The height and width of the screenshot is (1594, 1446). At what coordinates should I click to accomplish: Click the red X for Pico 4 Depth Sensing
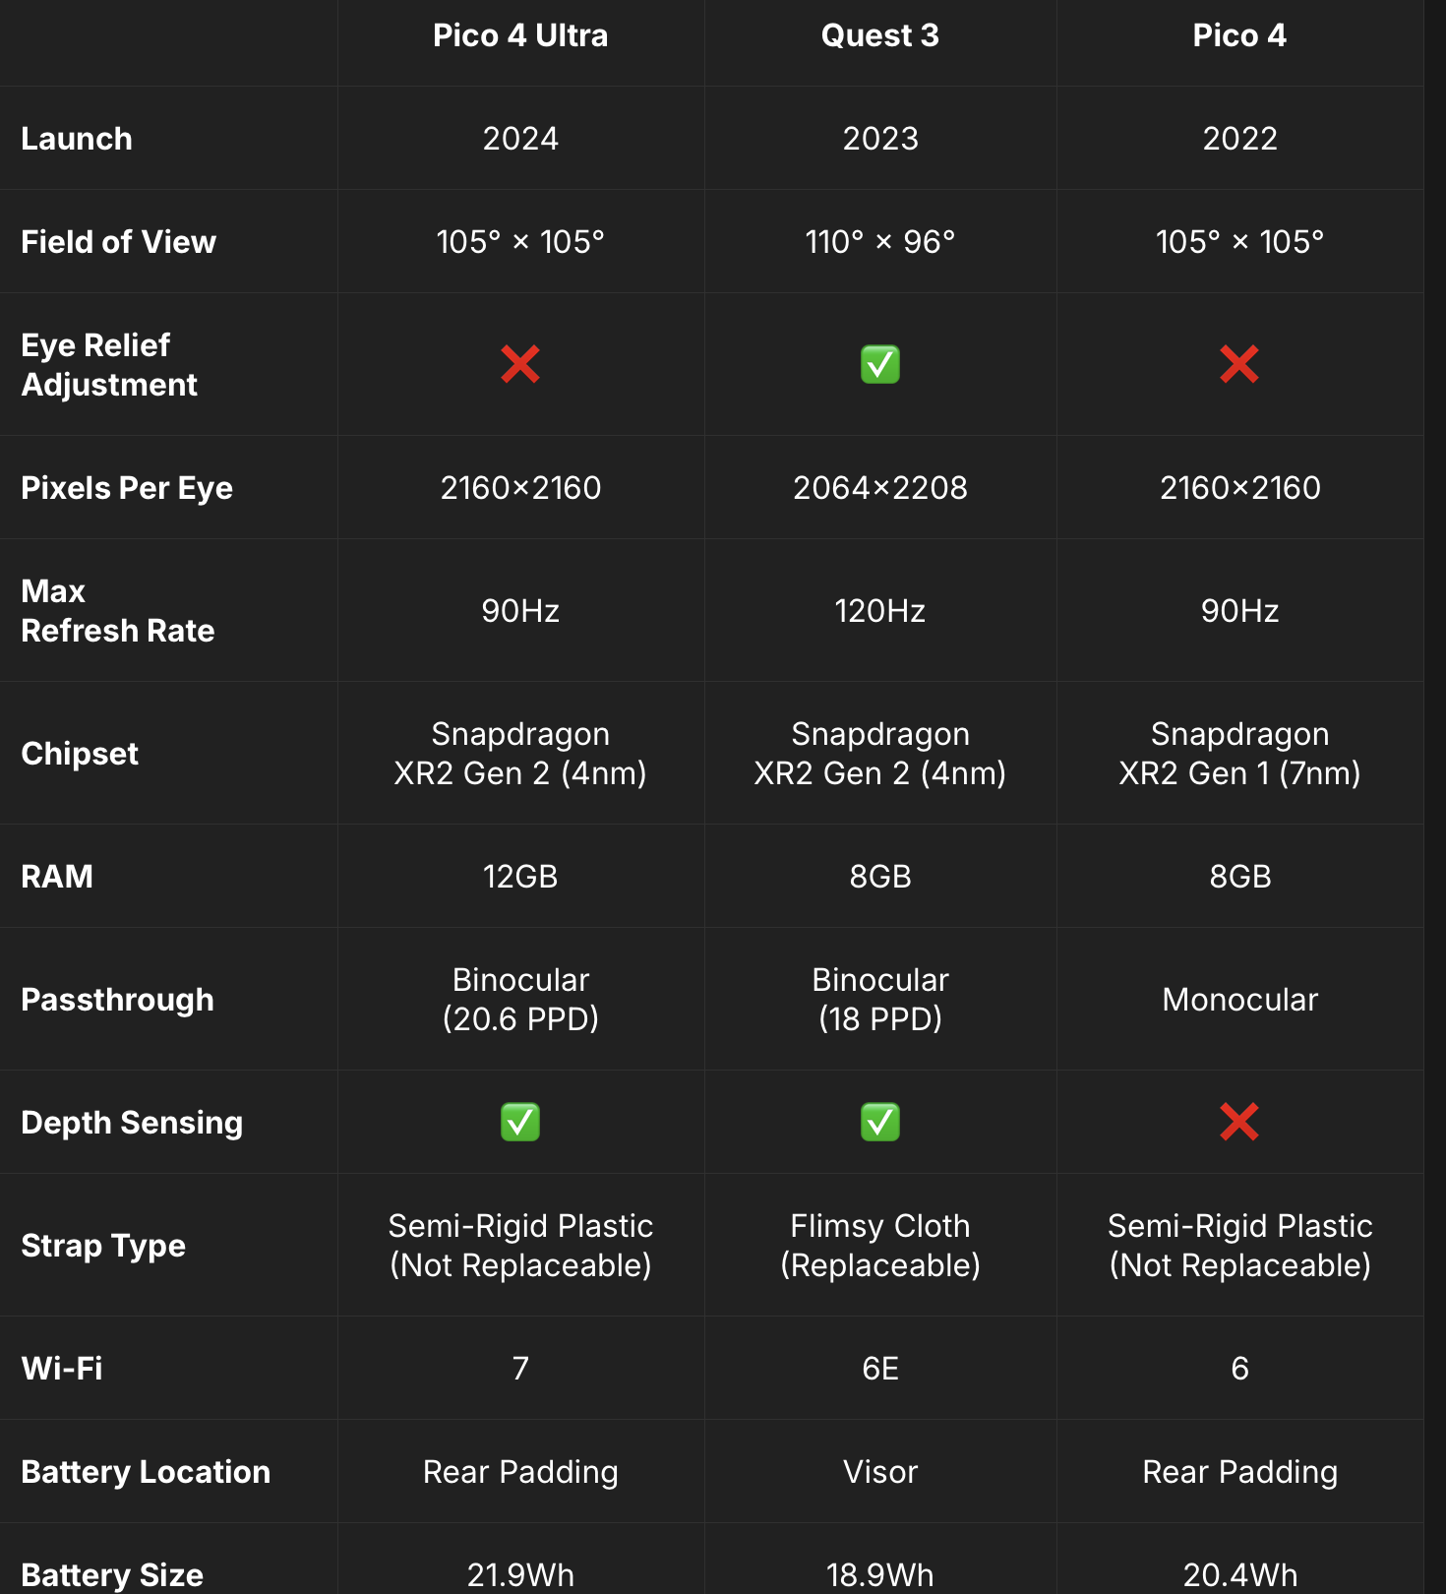coord(1239,1122)
